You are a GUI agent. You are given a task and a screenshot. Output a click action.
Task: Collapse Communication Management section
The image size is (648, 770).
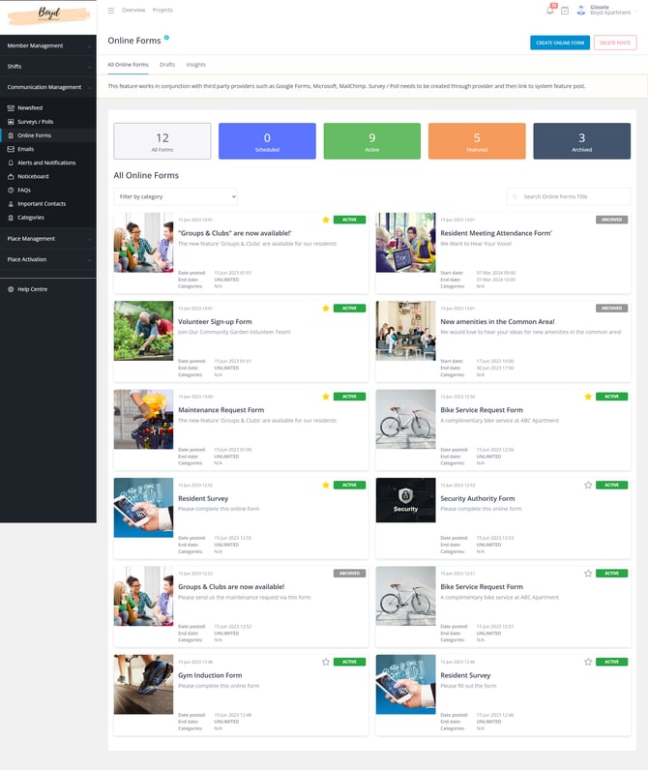coord(48,87)
